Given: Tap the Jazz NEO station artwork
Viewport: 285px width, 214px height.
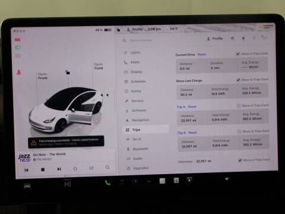Looking at the screenshot, I should (24, 158).
